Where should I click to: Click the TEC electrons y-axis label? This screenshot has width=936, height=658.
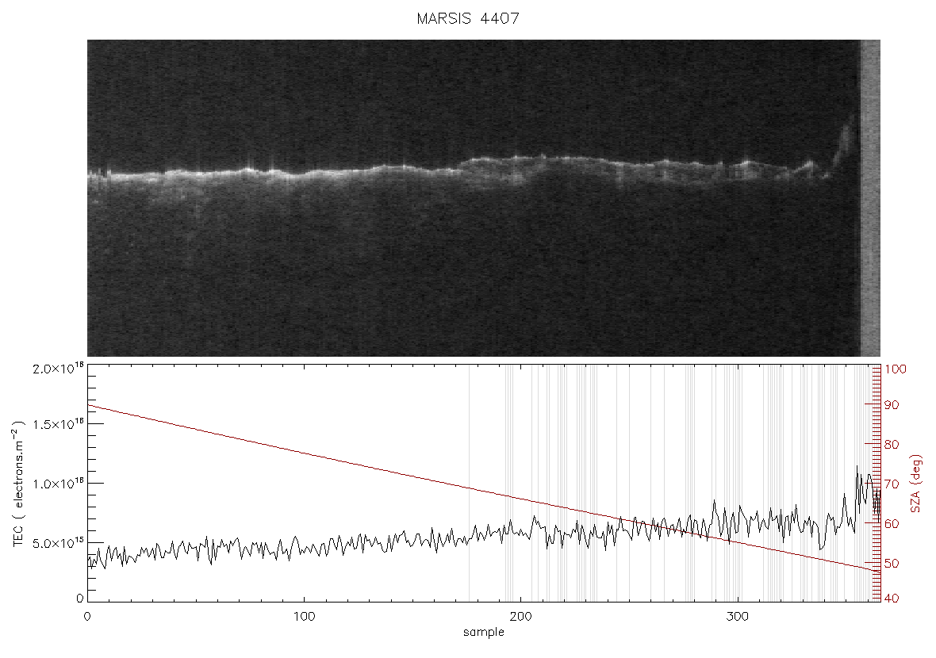coord(19,484)
